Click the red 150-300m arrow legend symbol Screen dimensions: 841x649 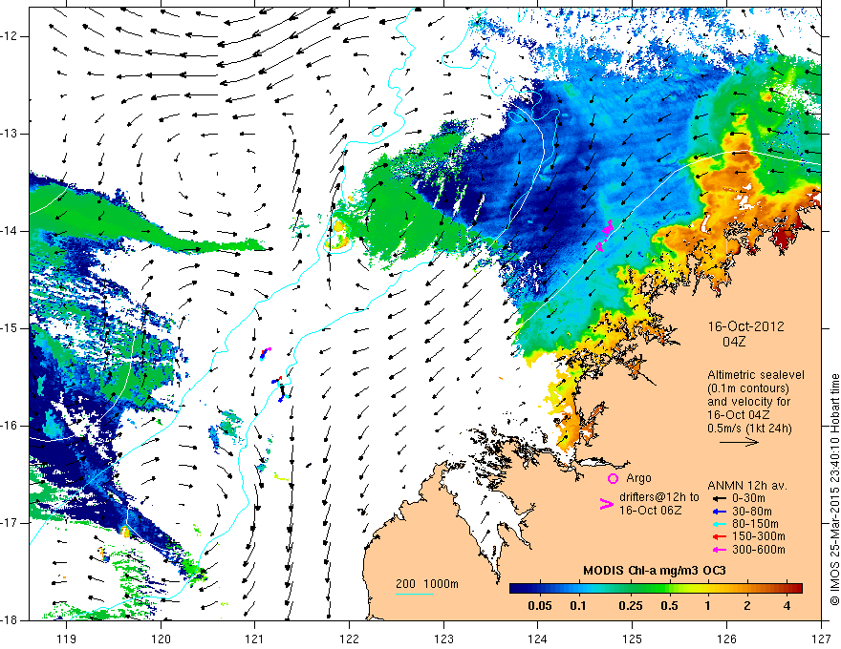tap(719, 536)
